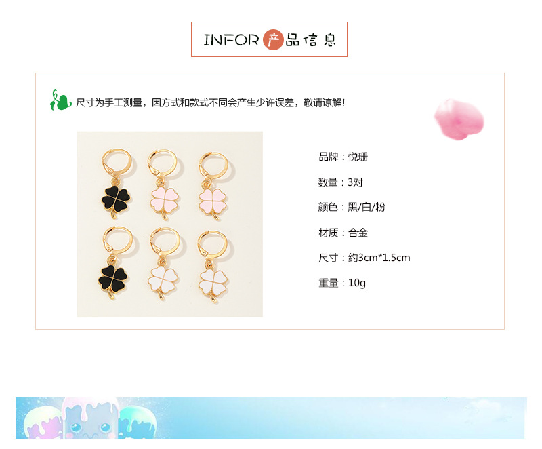Image resolution: width=542 pixels, height=449 pixels.
Task: Select the bottom-middle white clover earring
Action: (x=164, y=265)
